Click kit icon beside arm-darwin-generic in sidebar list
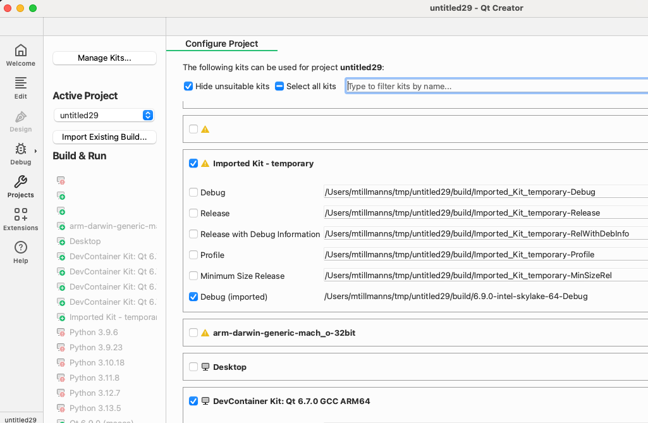 [x=61, y=226]
